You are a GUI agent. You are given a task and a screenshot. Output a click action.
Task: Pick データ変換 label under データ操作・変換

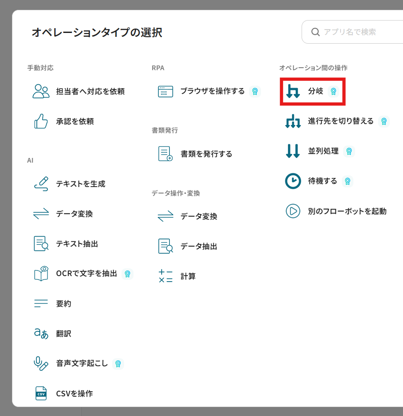[x=199, y=216]
